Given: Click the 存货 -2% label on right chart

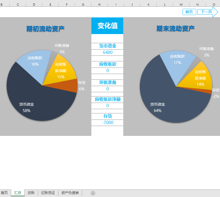Looking at the screenshot, I should pos(216,93).
